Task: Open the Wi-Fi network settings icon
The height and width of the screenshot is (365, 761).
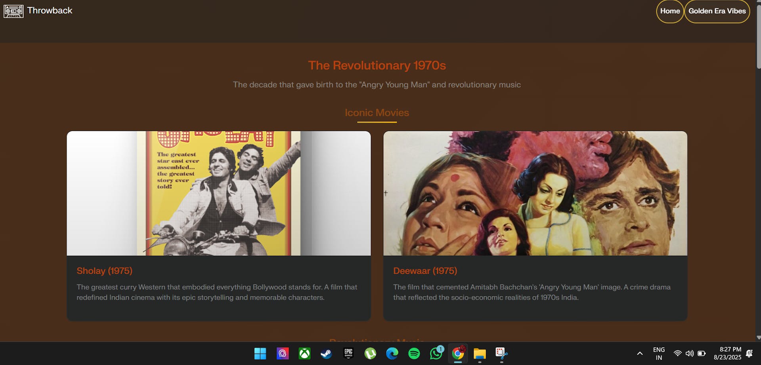Action: click(678, 354)
